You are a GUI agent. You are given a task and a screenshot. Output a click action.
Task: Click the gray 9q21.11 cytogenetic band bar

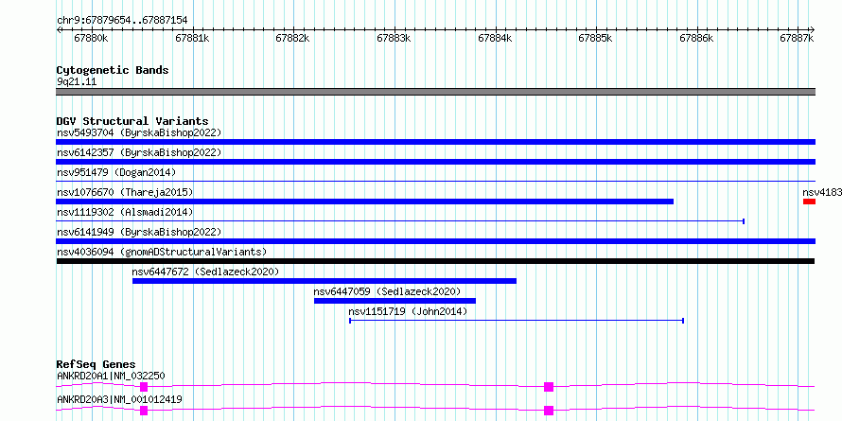(435, 92)
